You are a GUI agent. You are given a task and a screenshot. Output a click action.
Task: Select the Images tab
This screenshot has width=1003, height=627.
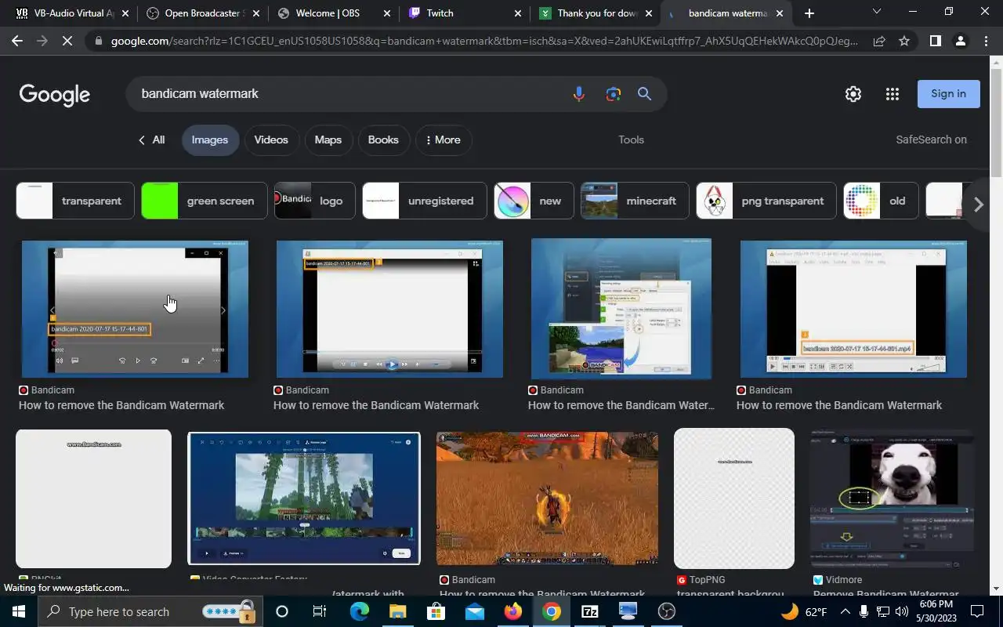210,140
